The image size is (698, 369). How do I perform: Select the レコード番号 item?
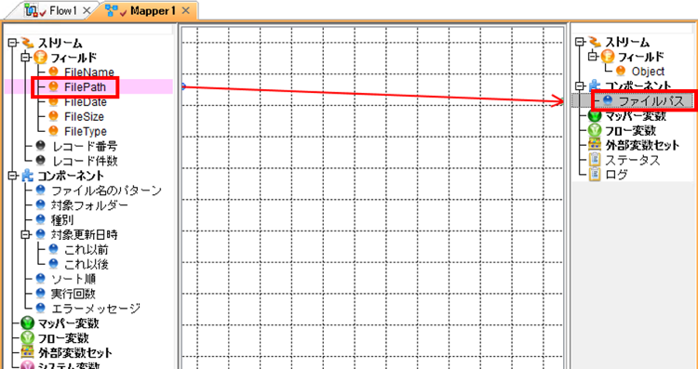point(84,146)
